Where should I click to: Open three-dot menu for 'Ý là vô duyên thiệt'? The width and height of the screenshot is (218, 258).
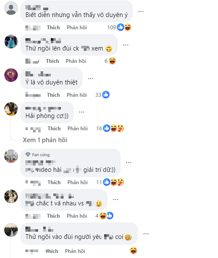click(x=91, y=79)
